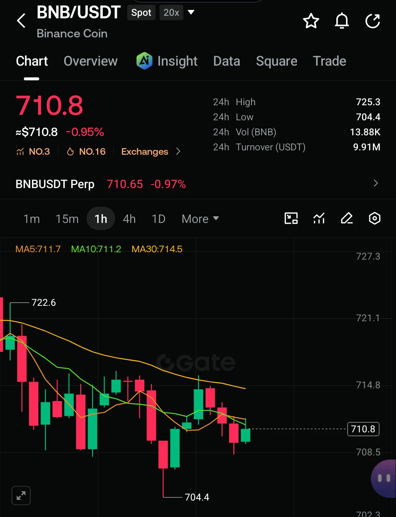The image size is (396, 517).
Task: Tap the 24h Low value 704.4
Action: (368, 117)
